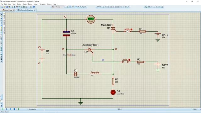Image resolution: width=201 pixels, height=113 pixels.
Task: Click the Search and Tag binoculars icon
Action: click(149, 7)
